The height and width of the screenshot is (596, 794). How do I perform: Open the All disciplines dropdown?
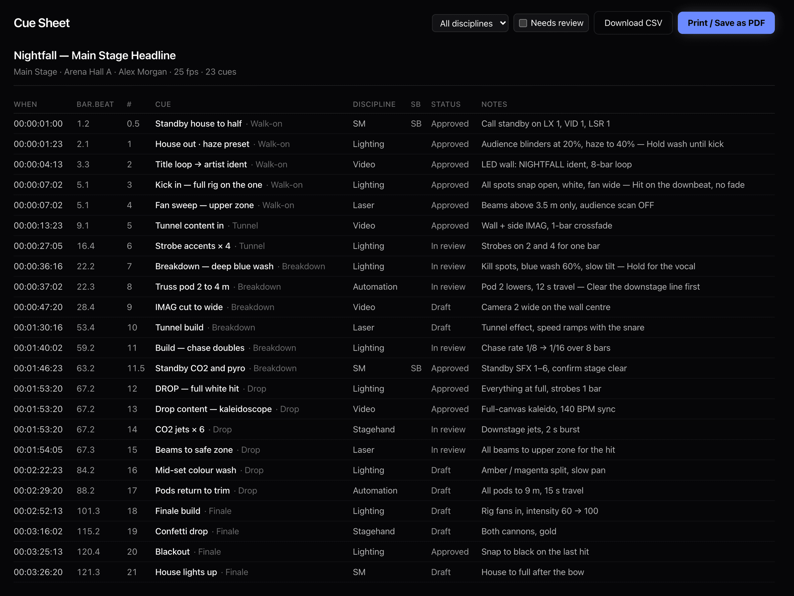(470, 23)
